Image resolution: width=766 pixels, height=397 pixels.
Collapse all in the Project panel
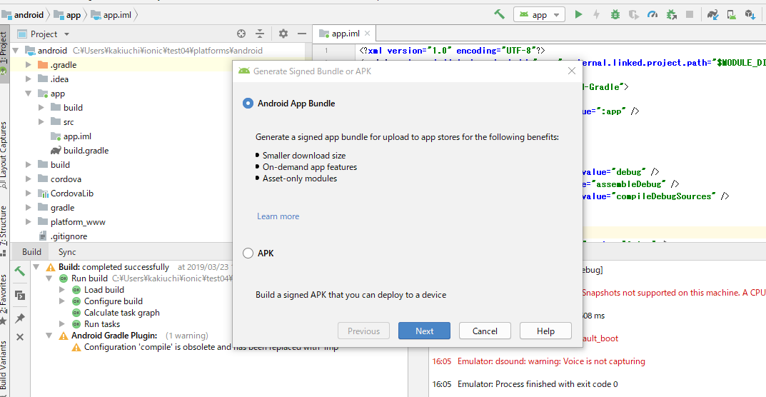(260, 34)
